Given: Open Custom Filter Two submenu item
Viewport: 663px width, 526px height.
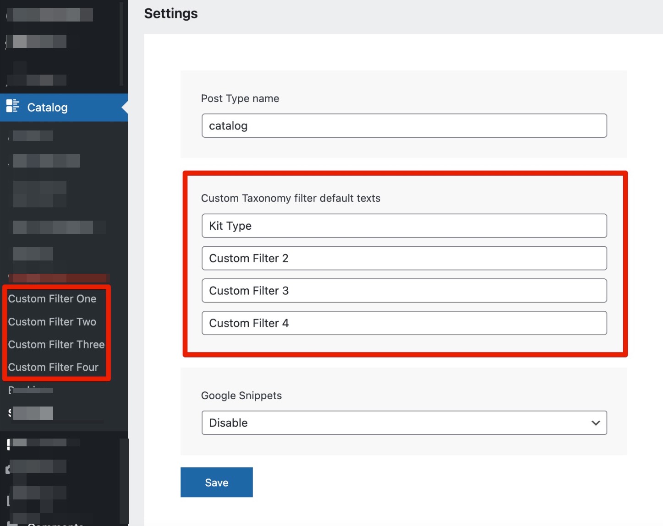Looking at the screenshot, I should [x=52, y=322].
